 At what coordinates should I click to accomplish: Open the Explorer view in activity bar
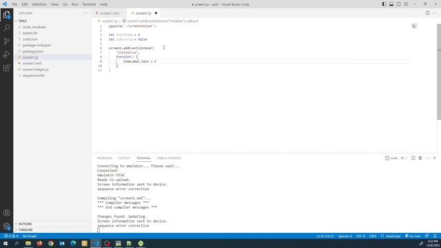pyautogui.click(x=6, y=14)
